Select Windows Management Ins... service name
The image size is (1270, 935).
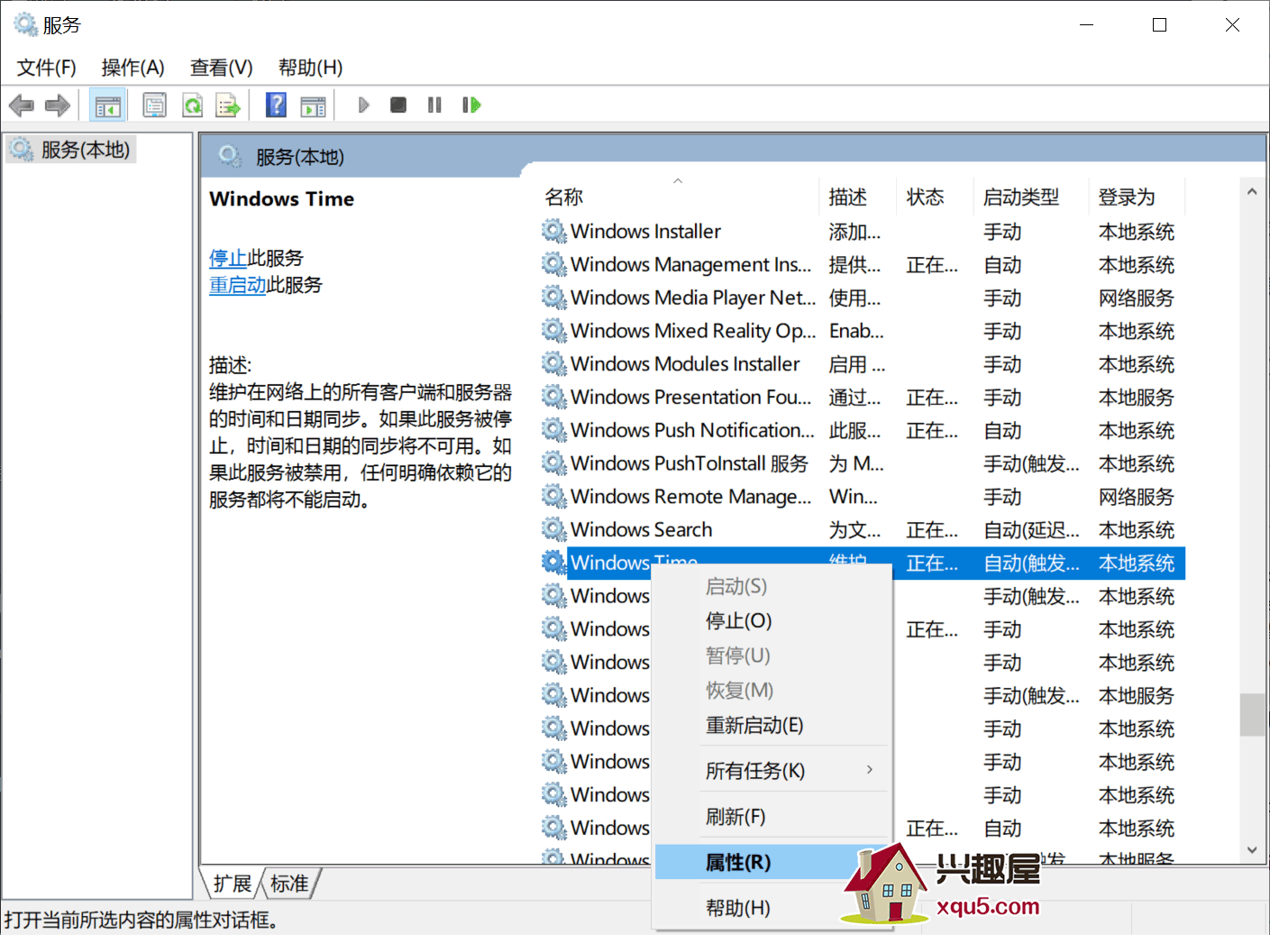click(x=691, y=265)
